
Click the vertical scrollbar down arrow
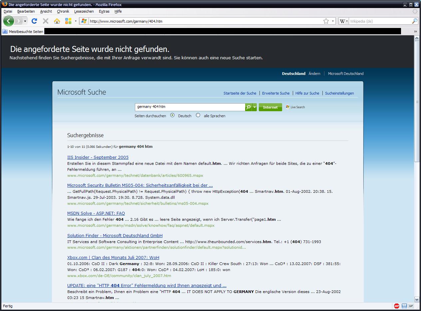click(x=417, y=299)
